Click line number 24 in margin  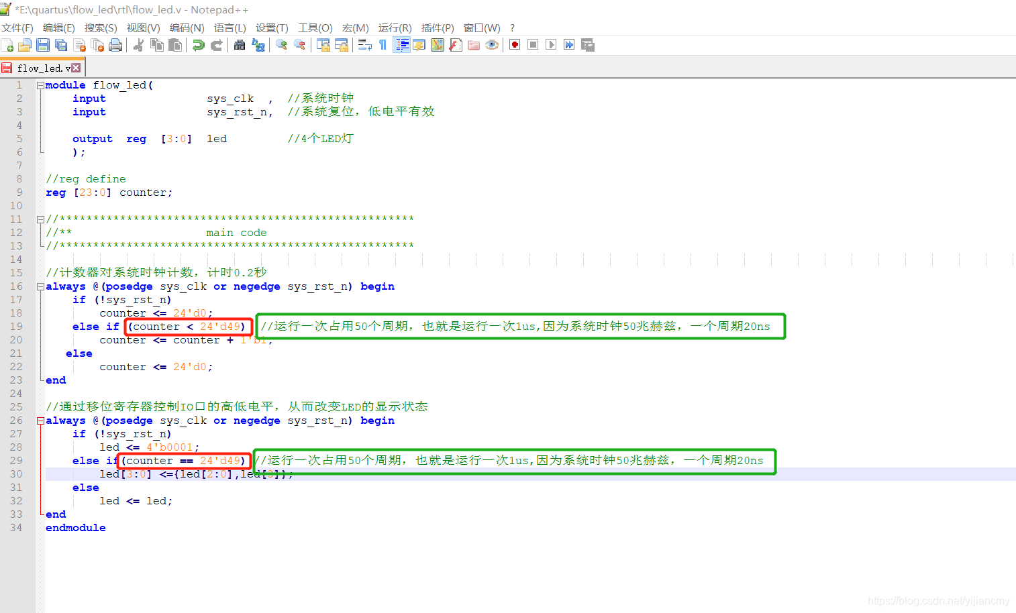[x=16, y=394]
